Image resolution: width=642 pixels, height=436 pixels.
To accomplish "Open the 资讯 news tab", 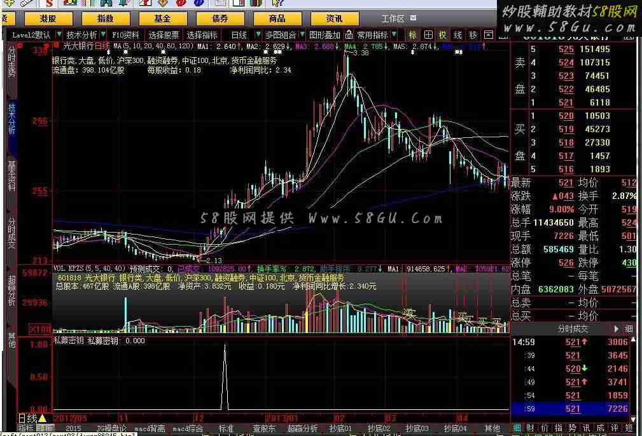I will point(335,18).
